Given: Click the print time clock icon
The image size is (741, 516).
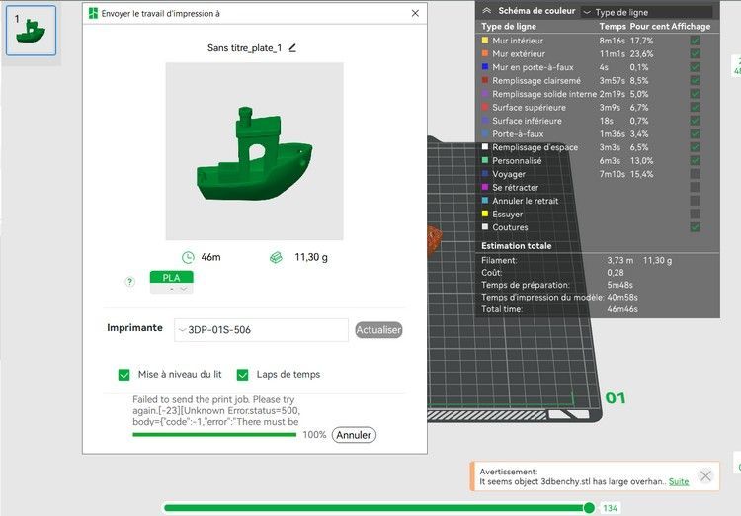Looking at the screenshot, I should coord(188,257).
